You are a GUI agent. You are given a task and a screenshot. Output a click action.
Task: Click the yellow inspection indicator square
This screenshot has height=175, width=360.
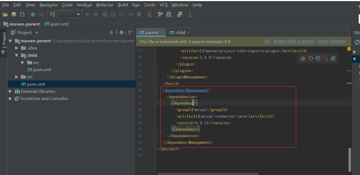[349, 49]
